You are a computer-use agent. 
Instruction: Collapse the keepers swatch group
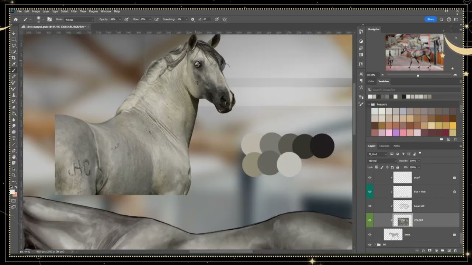pos(369,105)
